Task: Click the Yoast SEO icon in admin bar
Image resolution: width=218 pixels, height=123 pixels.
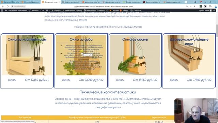Action: [x=107, y=11]
